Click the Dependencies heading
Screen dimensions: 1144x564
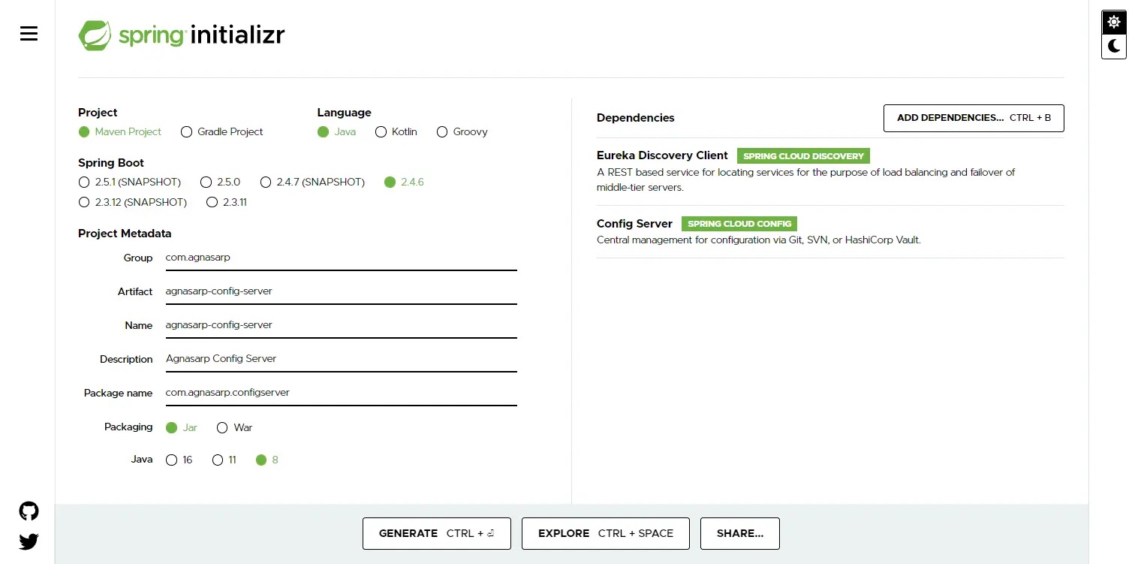tap(635, 118)
